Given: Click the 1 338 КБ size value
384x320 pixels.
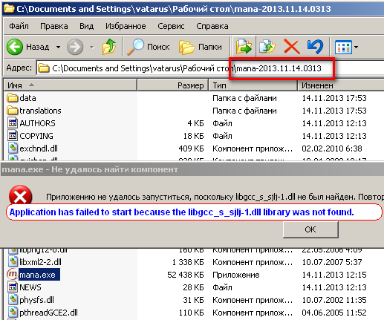Looking at the screenshot, I should tap(188, 262).
